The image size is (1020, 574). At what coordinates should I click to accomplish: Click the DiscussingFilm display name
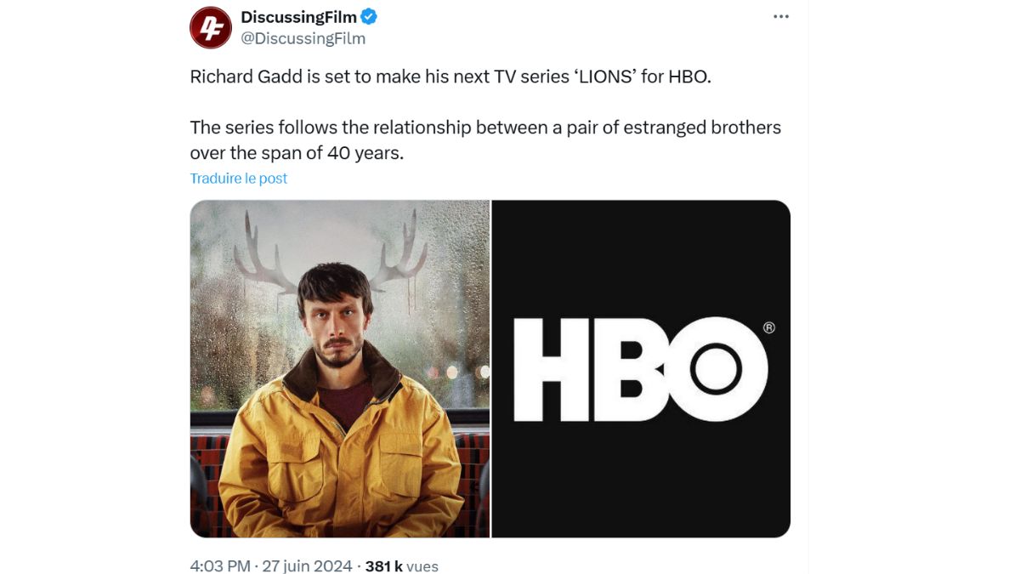click(x=298, y=17)
